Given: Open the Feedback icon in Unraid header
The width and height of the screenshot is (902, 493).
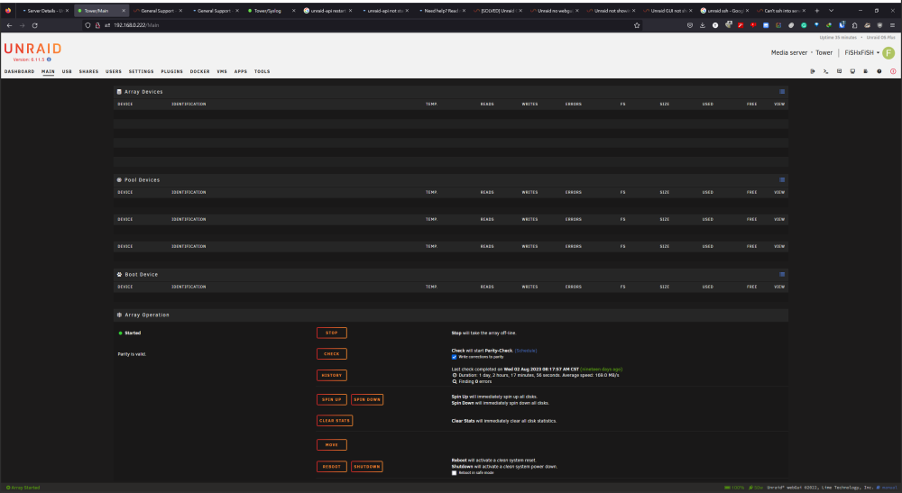Looking at the screenshot, I should pyautogui.click(x=839, y=71).
